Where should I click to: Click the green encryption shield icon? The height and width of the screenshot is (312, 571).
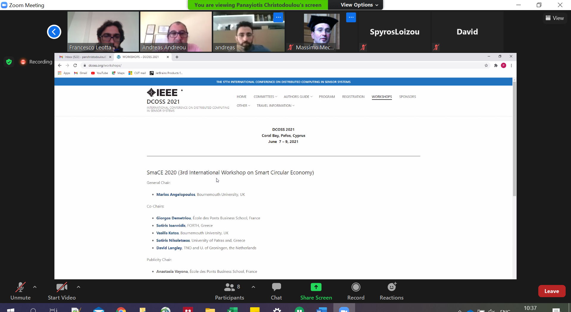point(9,62)
